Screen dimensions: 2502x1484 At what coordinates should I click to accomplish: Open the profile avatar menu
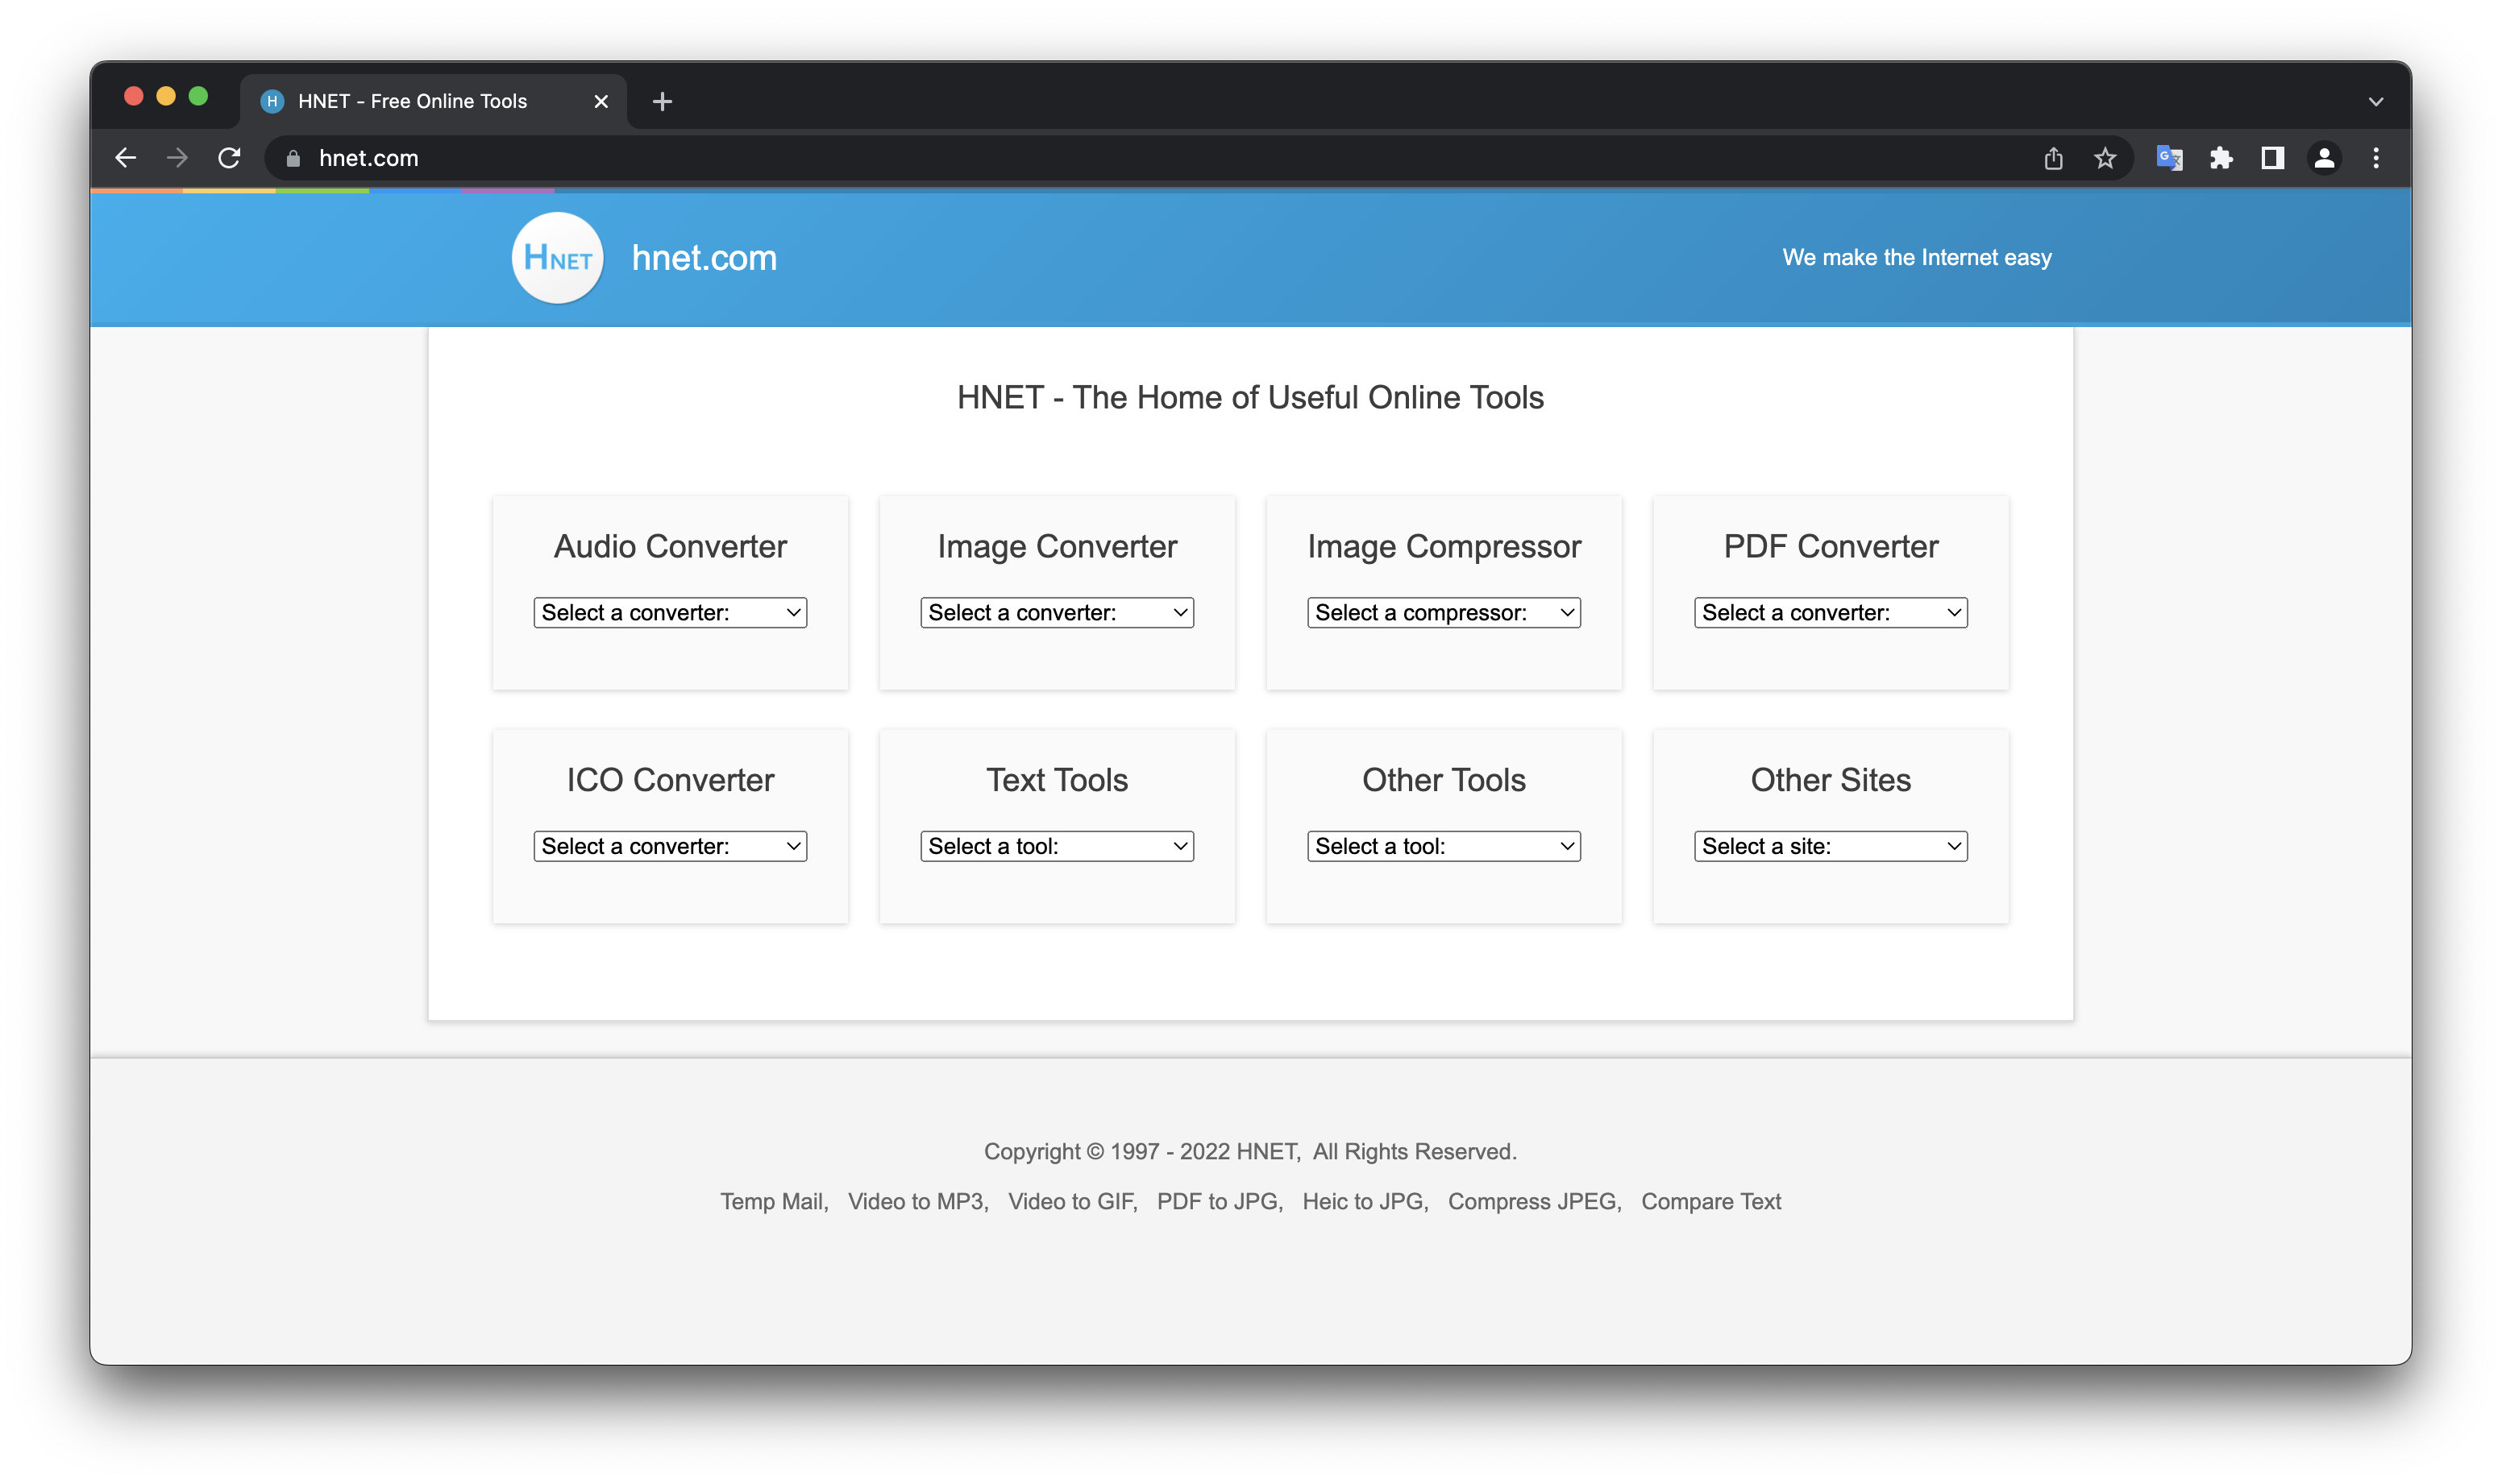(x=2324, y=158)
